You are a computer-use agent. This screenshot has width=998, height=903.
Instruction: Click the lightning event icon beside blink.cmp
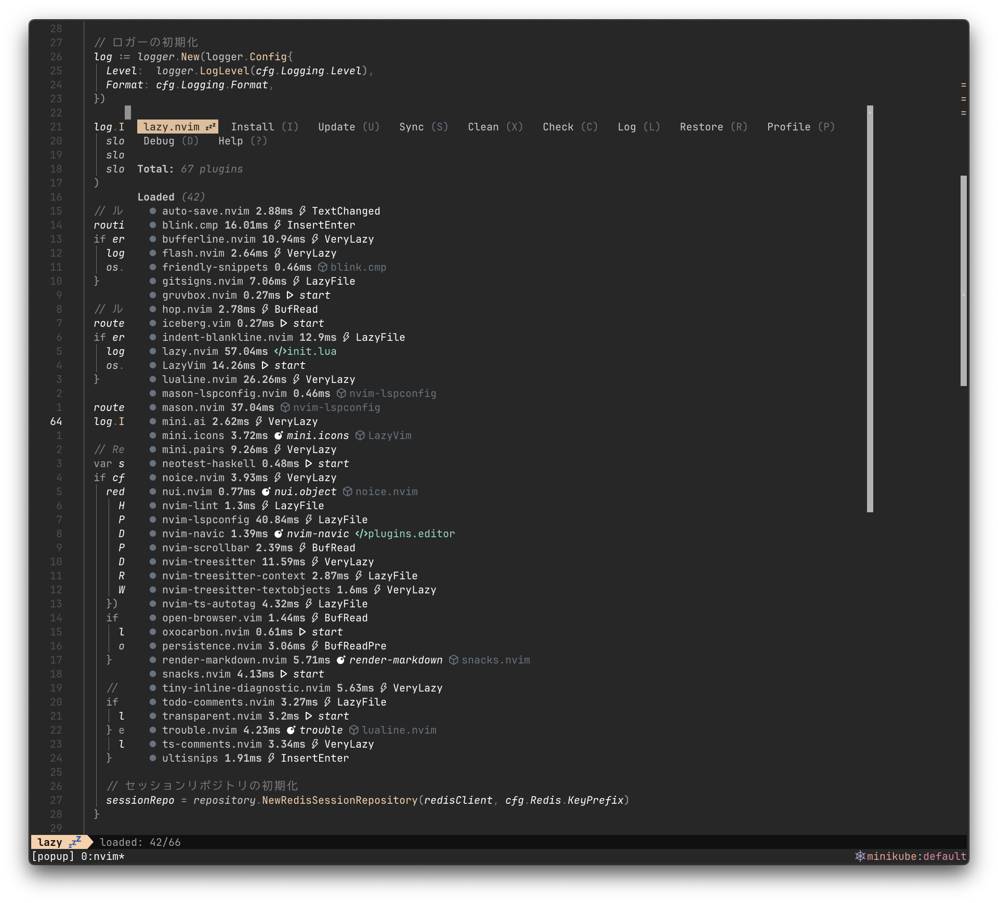(x=278, y=225)
